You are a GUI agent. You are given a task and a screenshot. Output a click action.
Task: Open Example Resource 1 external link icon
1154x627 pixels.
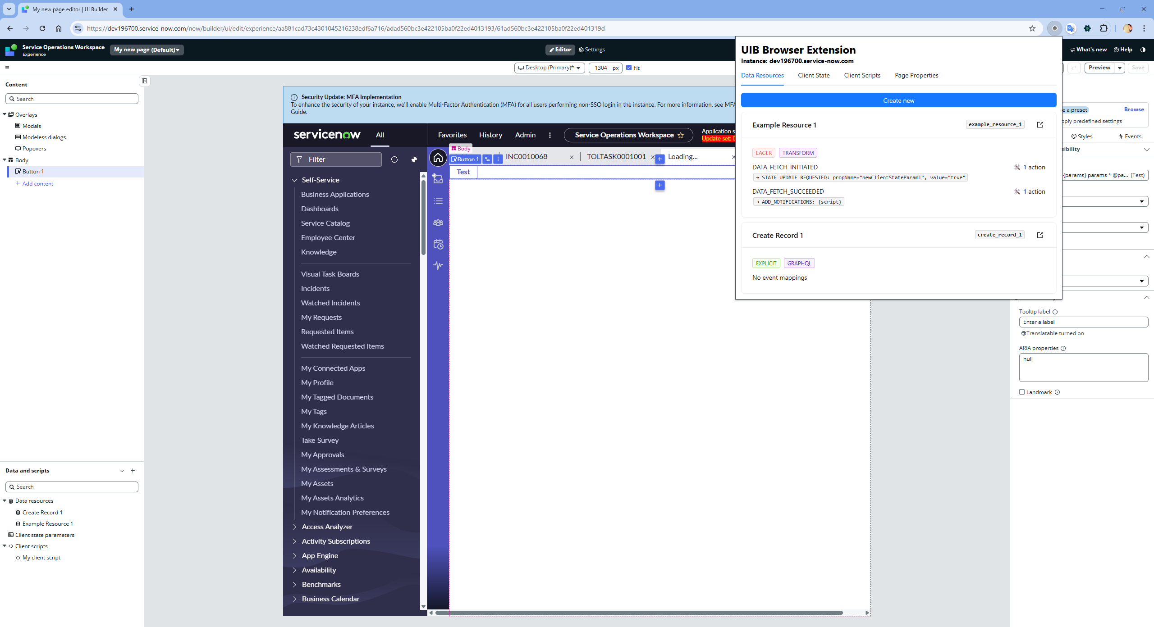(1040, 125)
